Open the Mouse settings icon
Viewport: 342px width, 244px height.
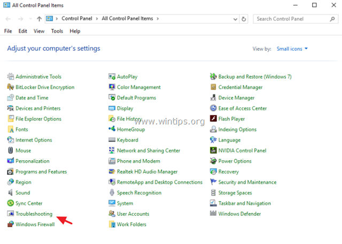(11, 151)
